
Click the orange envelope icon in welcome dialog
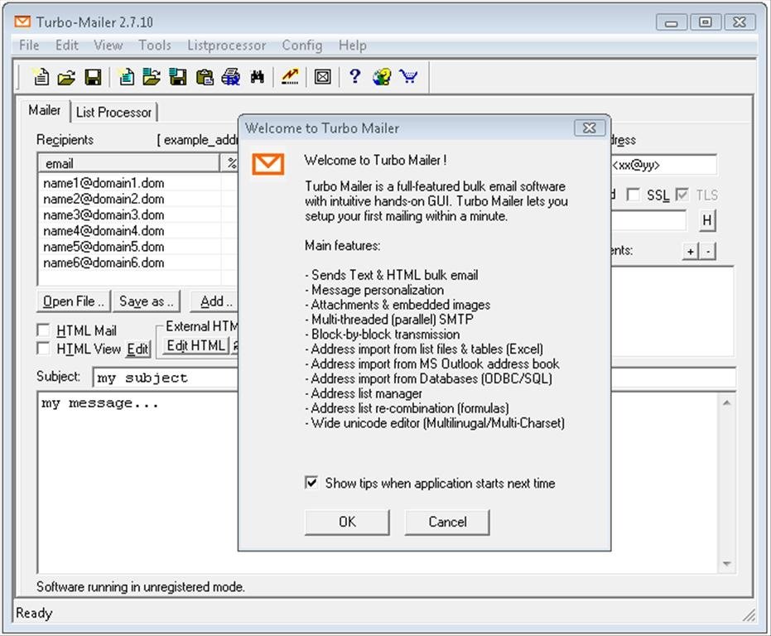pos(268,164)
